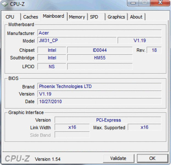Click the chipset ID0044 field
The height and width of the screenshot is (165, 171).
100,50
